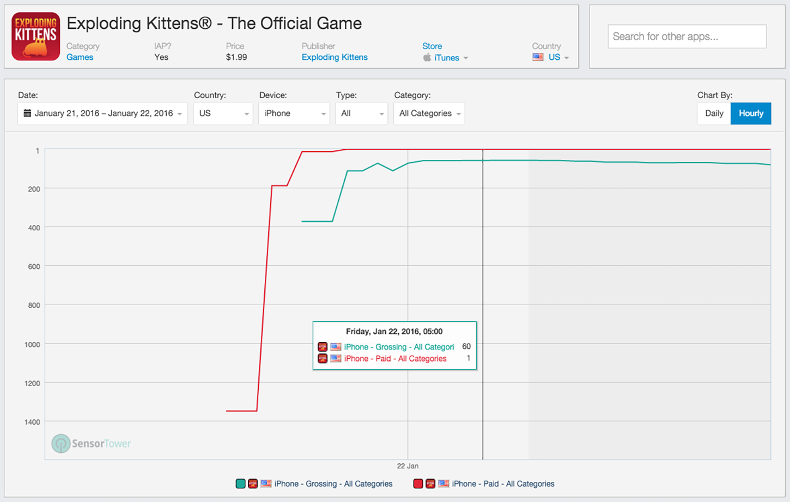Click US flag in Grossing legend entry
The width and height of the screenshot is (790, 502).
coord(266,483)
